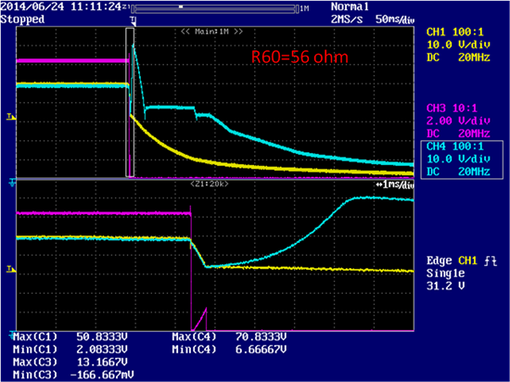The image size is (510, 382).
Task: Select the highlighted CH4 100:1 channel box
Action: click(x=462, y=159)
